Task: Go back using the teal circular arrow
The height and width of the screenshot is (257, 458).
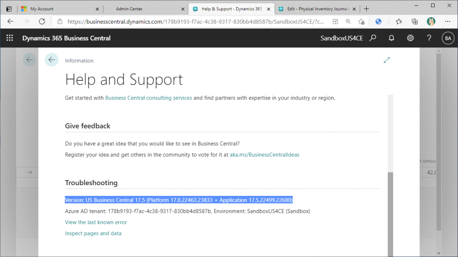Action: coord(52,60)
